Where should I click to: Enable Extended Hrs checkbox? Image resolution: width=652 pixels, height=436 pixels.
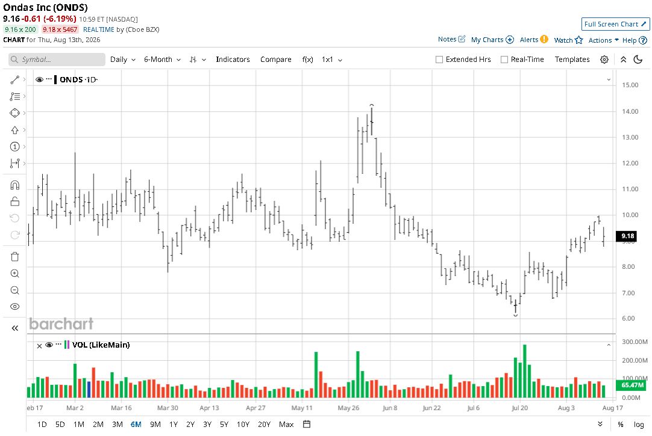pyautogui.click(x=439, y=60)
